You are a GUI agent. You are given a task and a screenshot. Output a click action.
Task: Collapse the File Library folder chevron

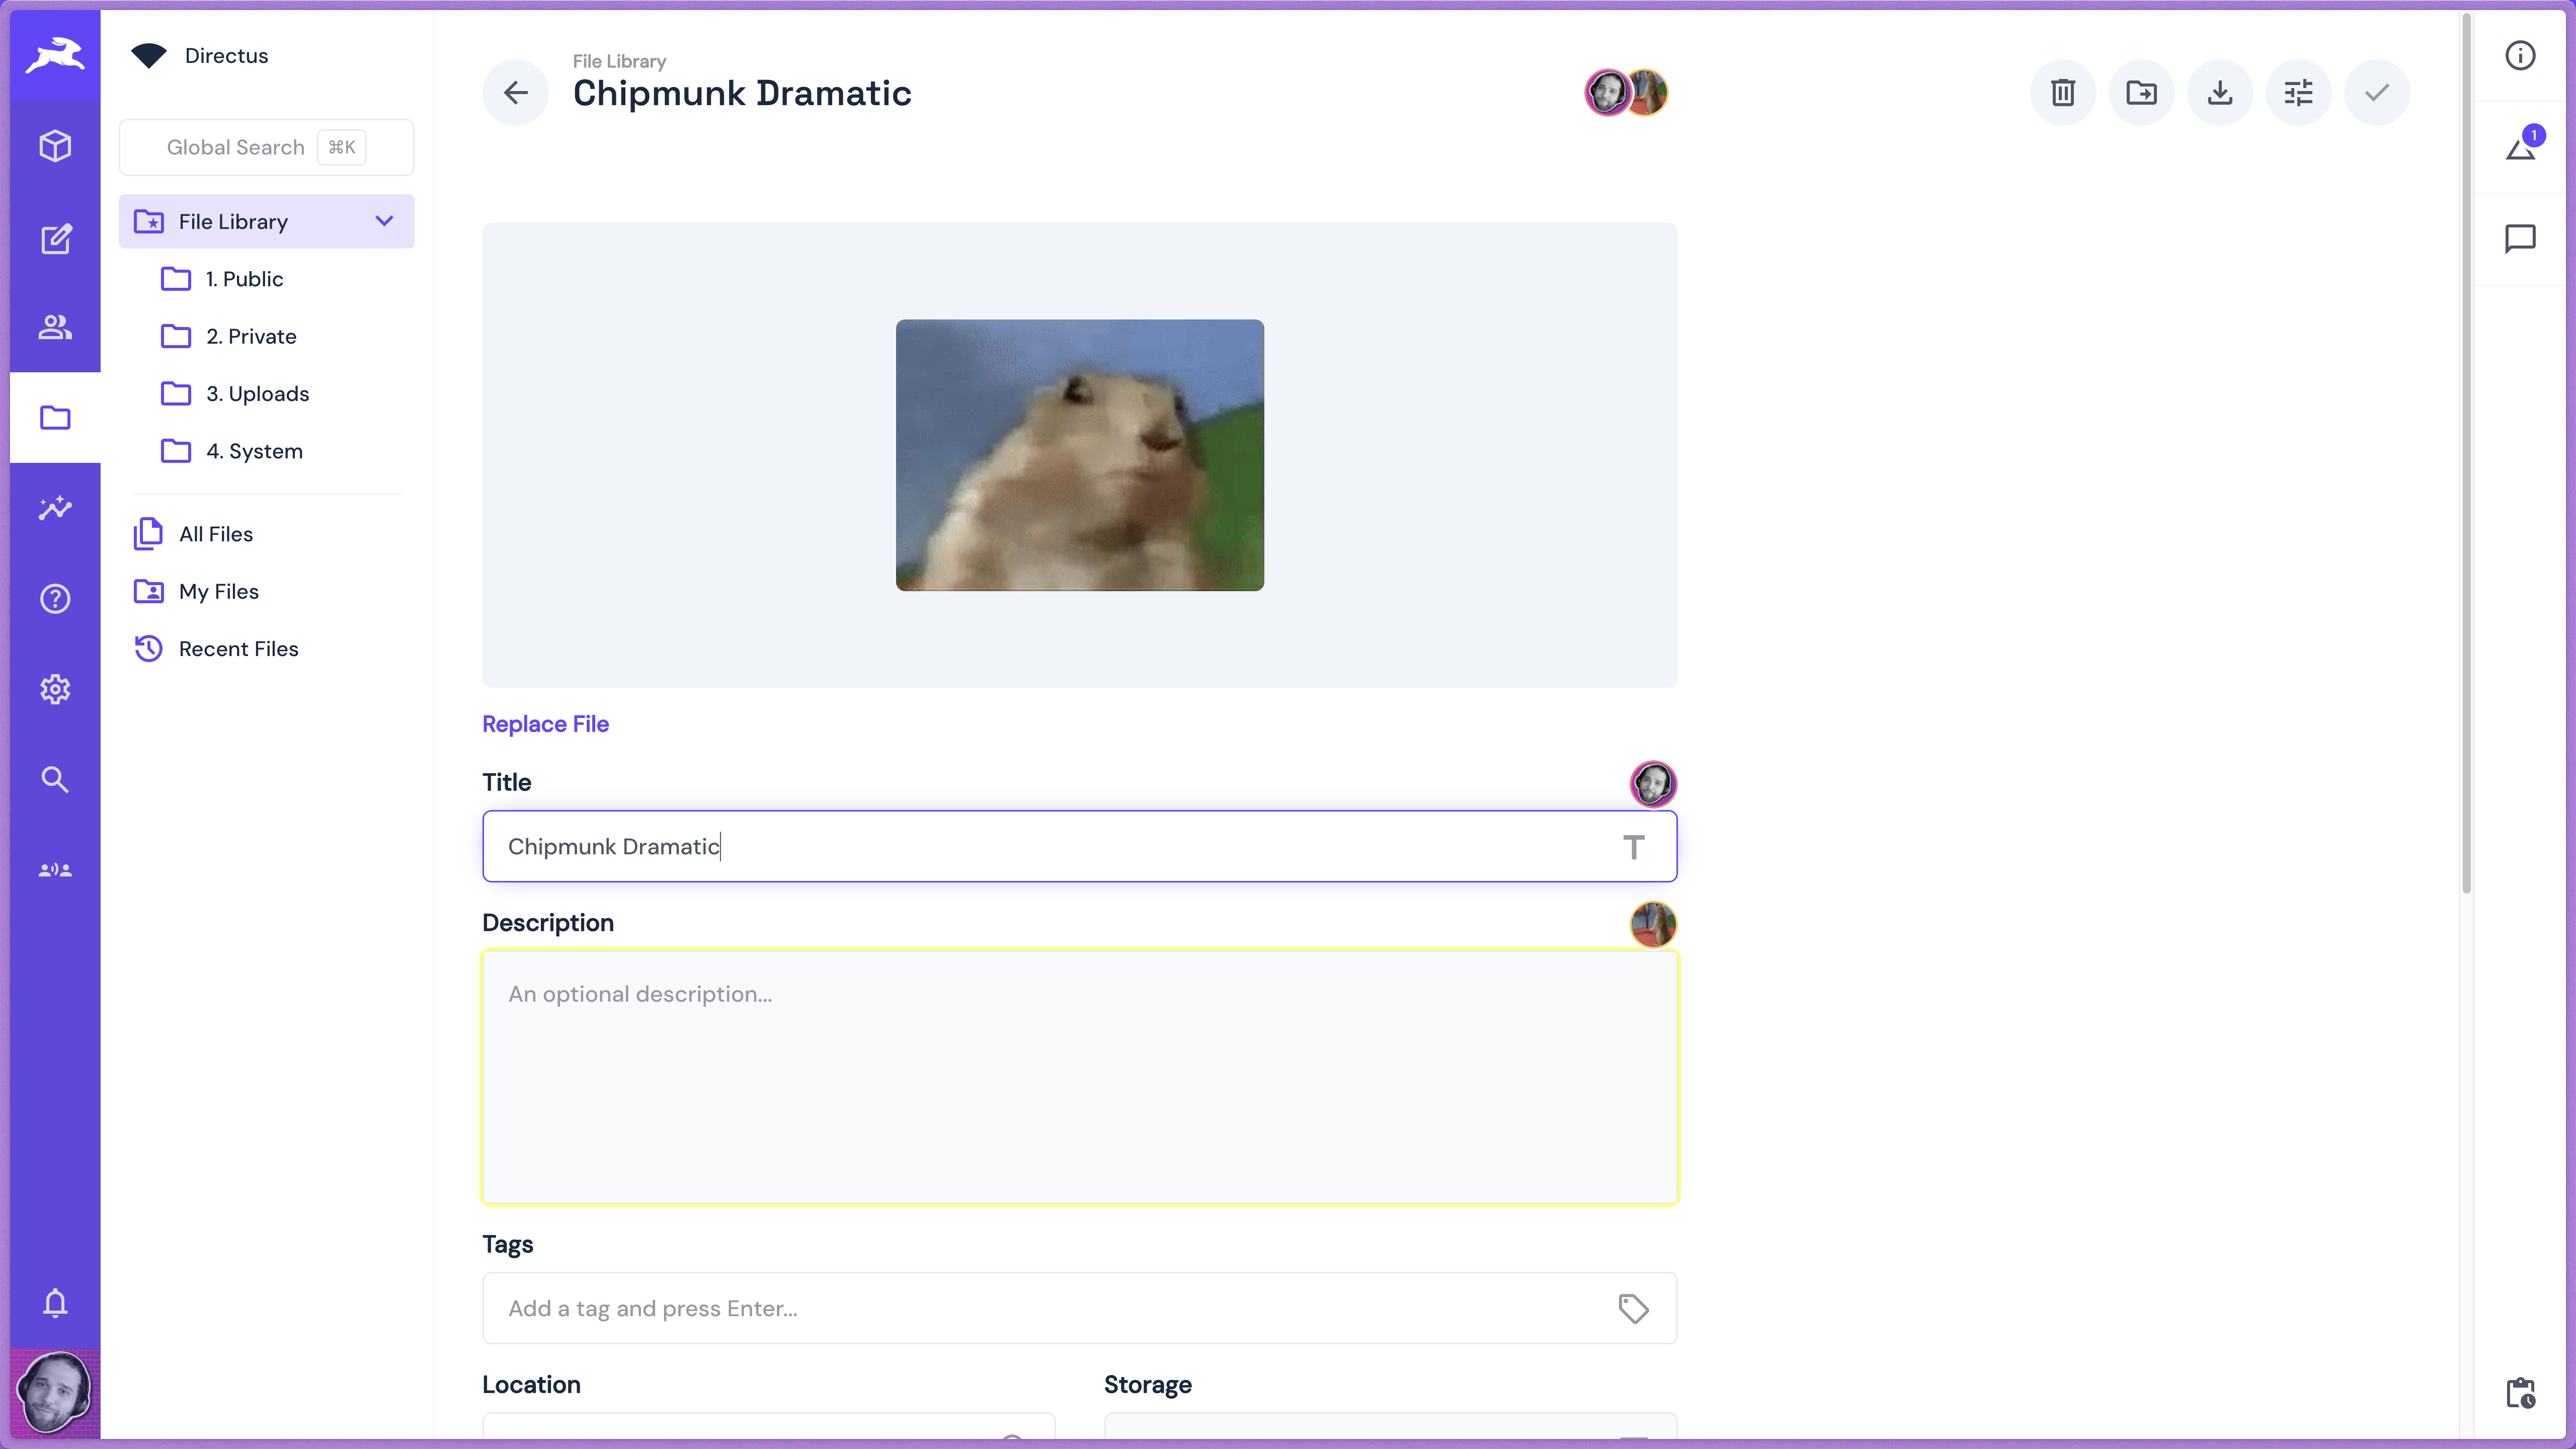coord(384,221)
